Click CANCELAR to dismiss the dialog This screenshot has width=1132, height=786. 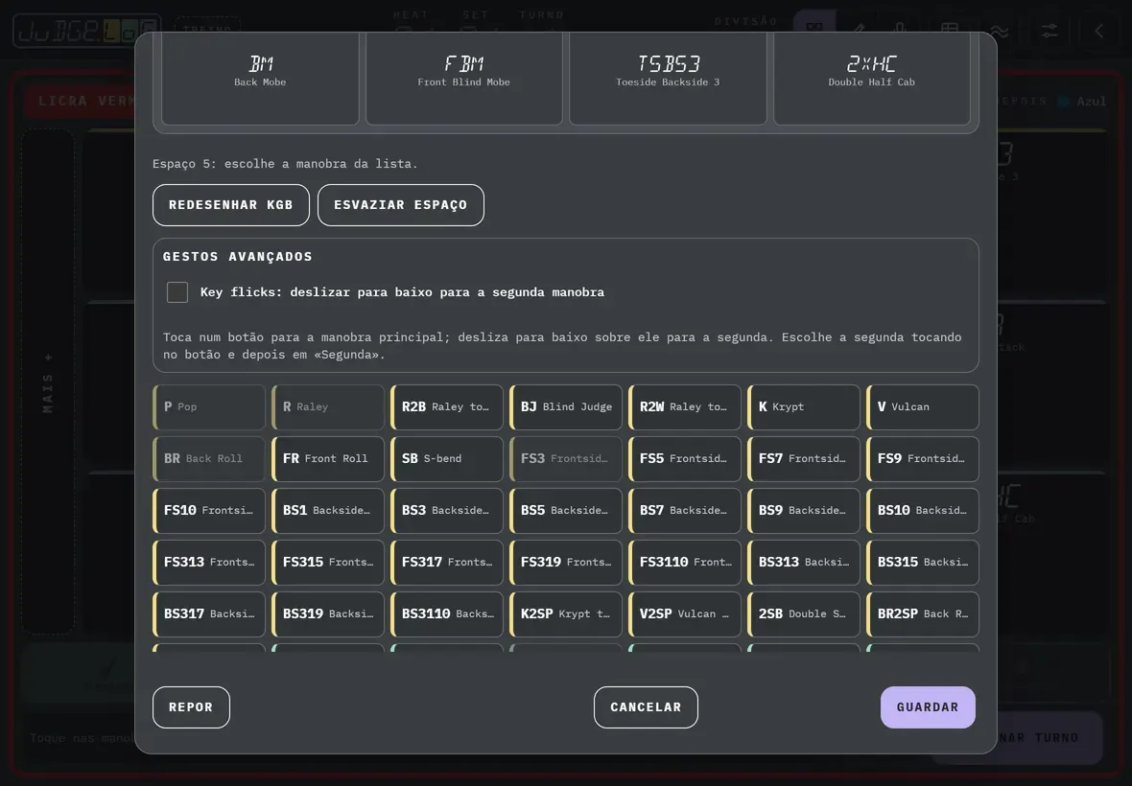coord(647,707)
